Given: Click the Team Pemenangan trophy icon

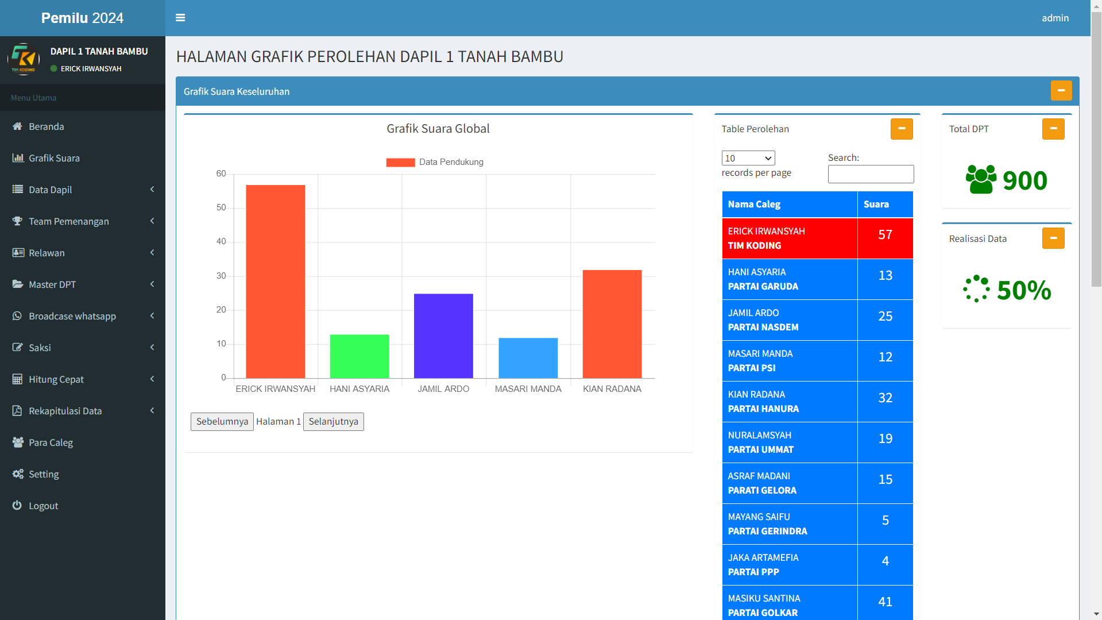Looking at the screenshot, I should point(18,221).
